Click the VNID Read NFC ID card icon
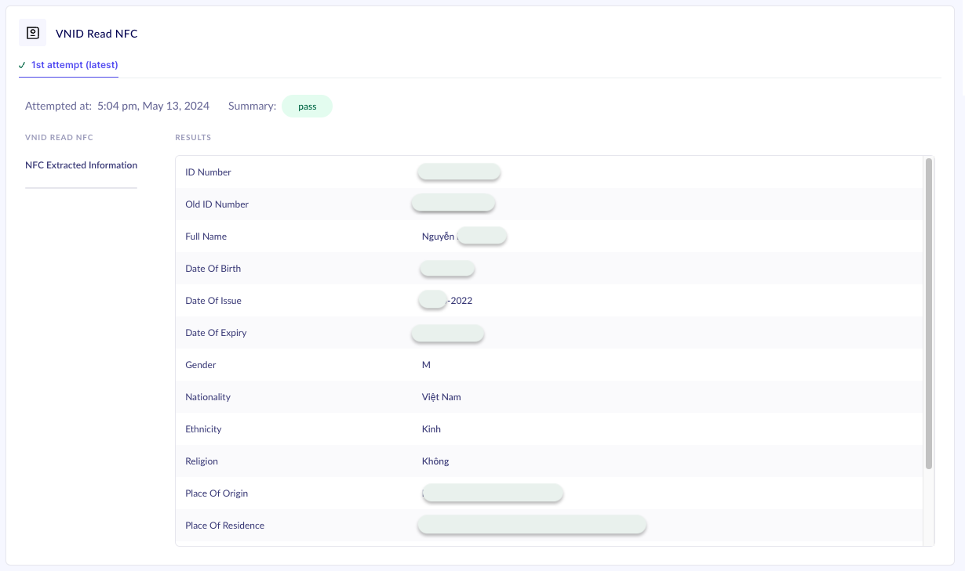The image size is (965, 571). click(x=32, y=33)
